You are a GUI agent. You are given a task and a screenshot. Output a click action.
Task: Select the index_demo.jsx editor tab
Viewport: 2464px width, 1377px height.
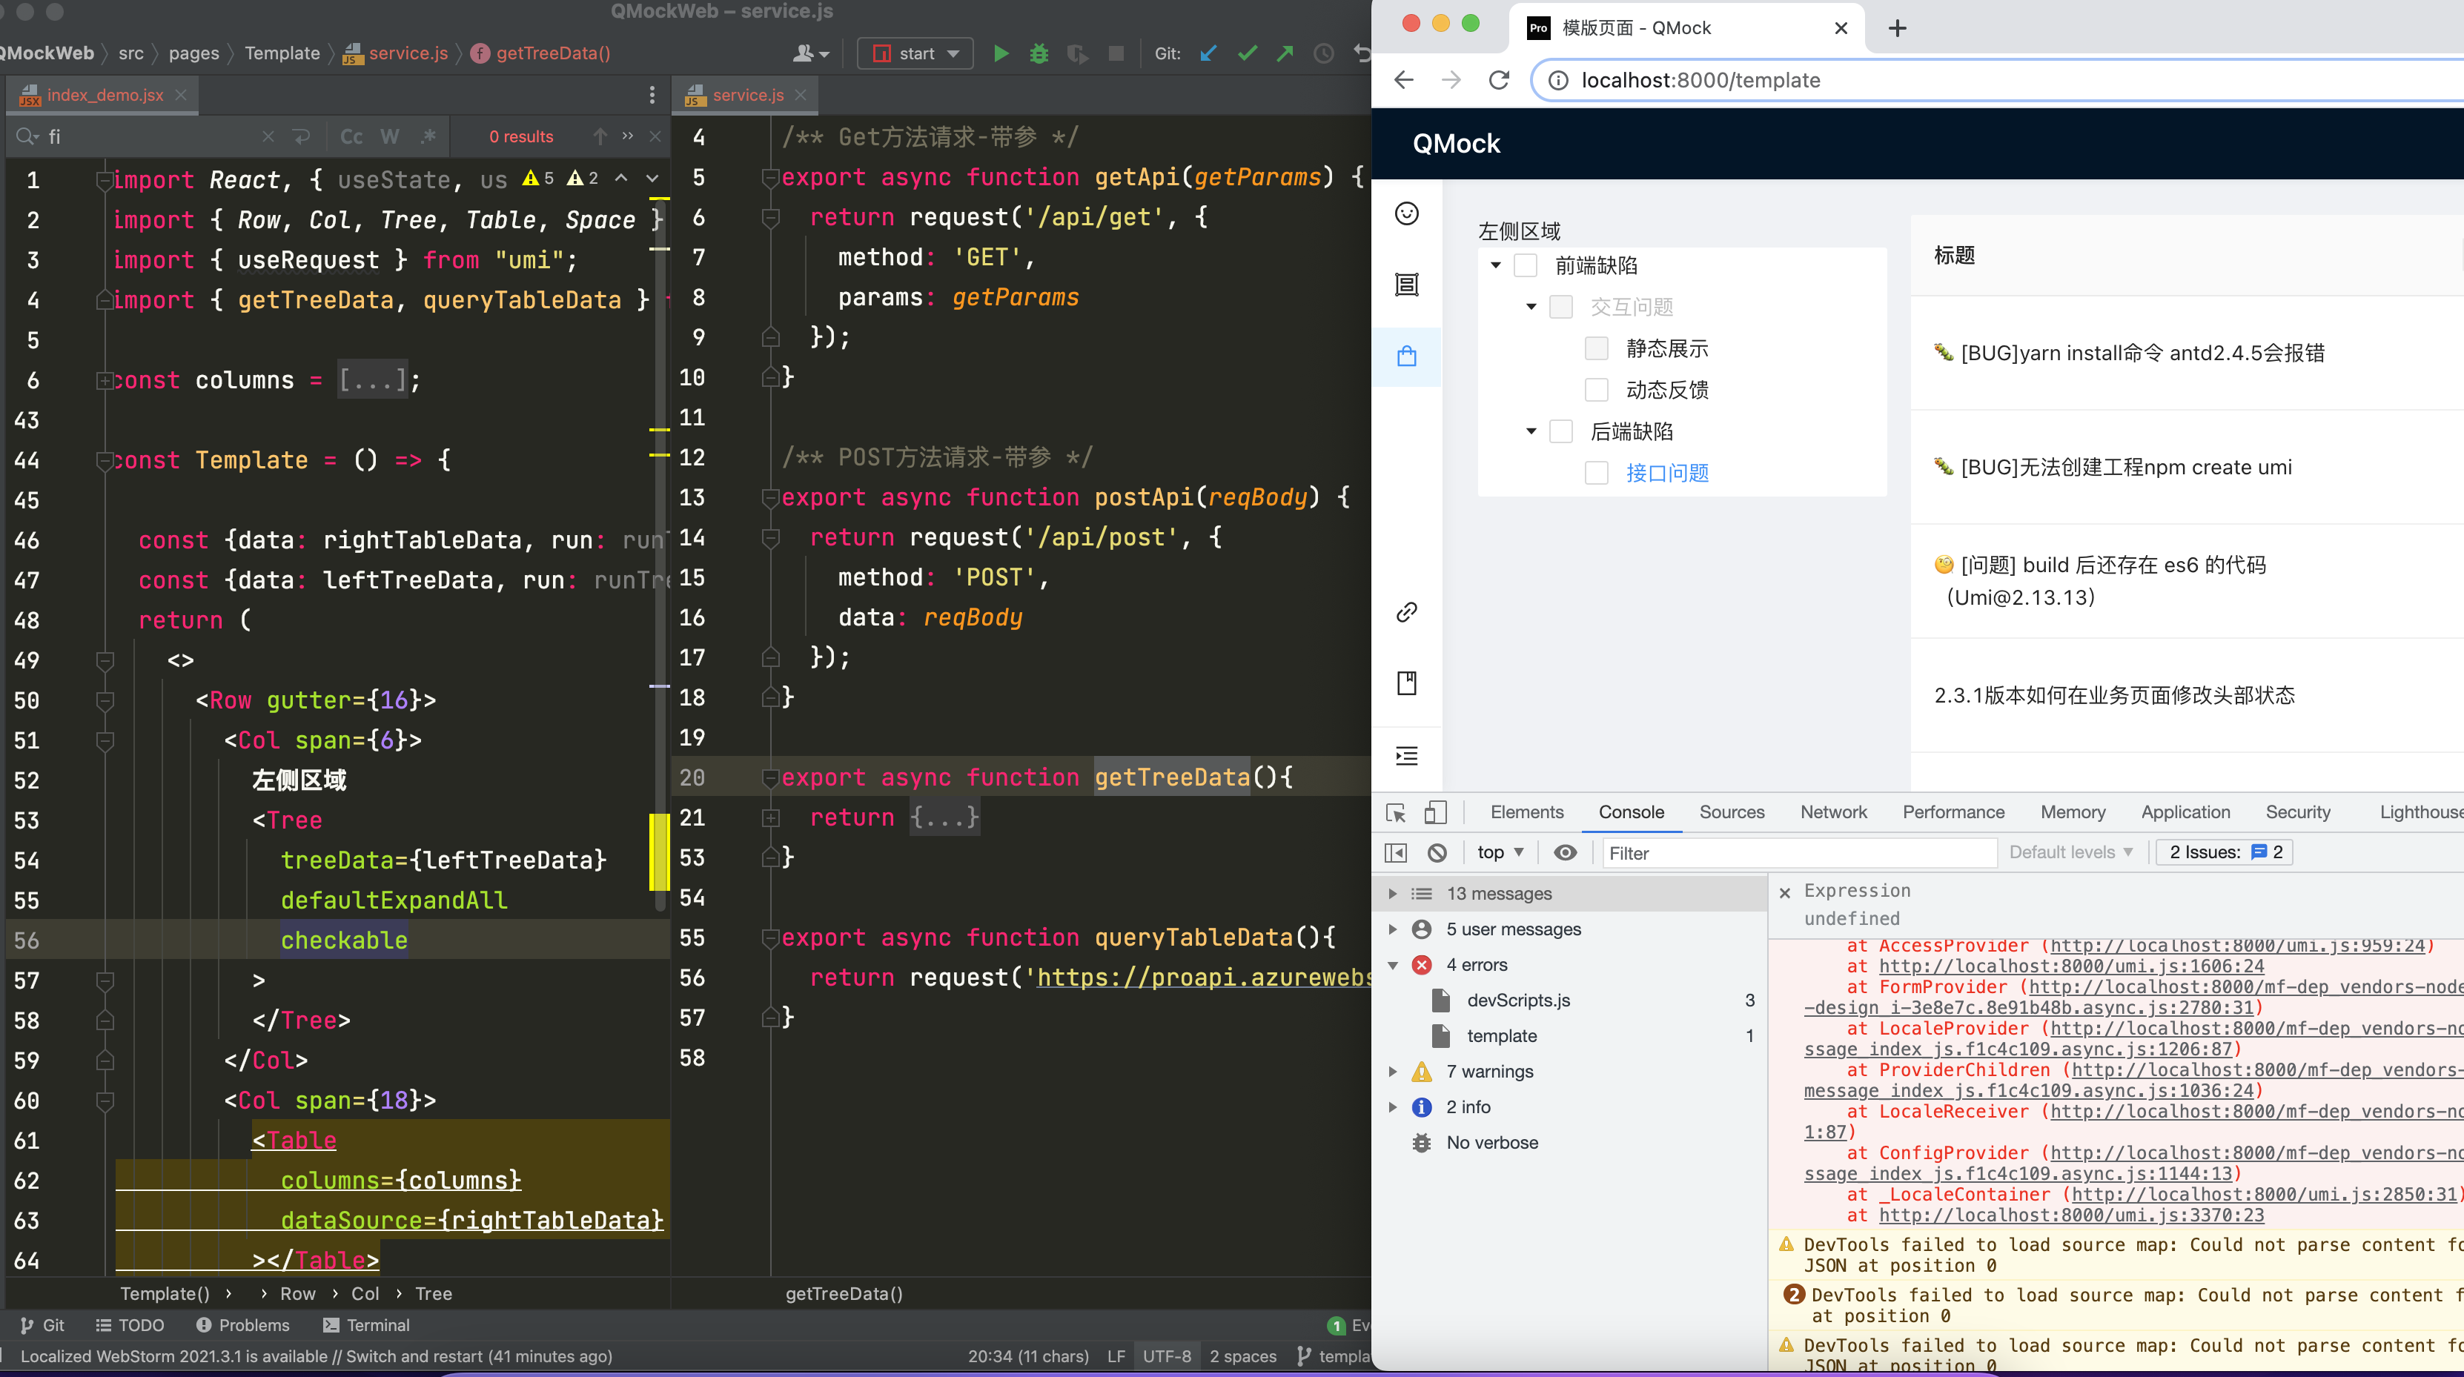(105, 95)
